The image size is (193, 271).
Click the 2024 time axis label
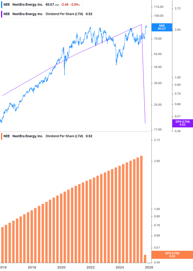[120, 267]
